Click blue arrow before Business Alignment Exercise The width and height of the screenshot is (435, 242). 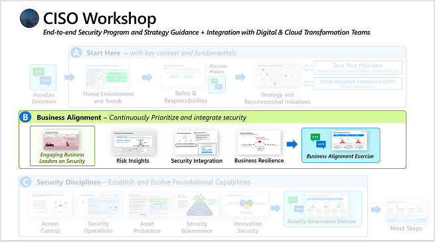[x=292, y=144]
